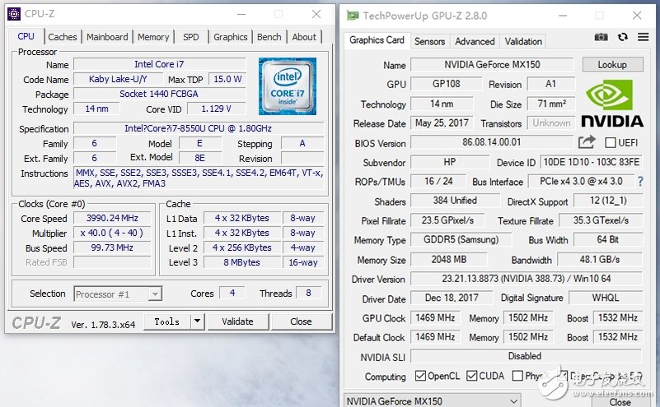
Task: Click the Bus Interface question mark
Action: pyautogui.click(x=640, y=182)
